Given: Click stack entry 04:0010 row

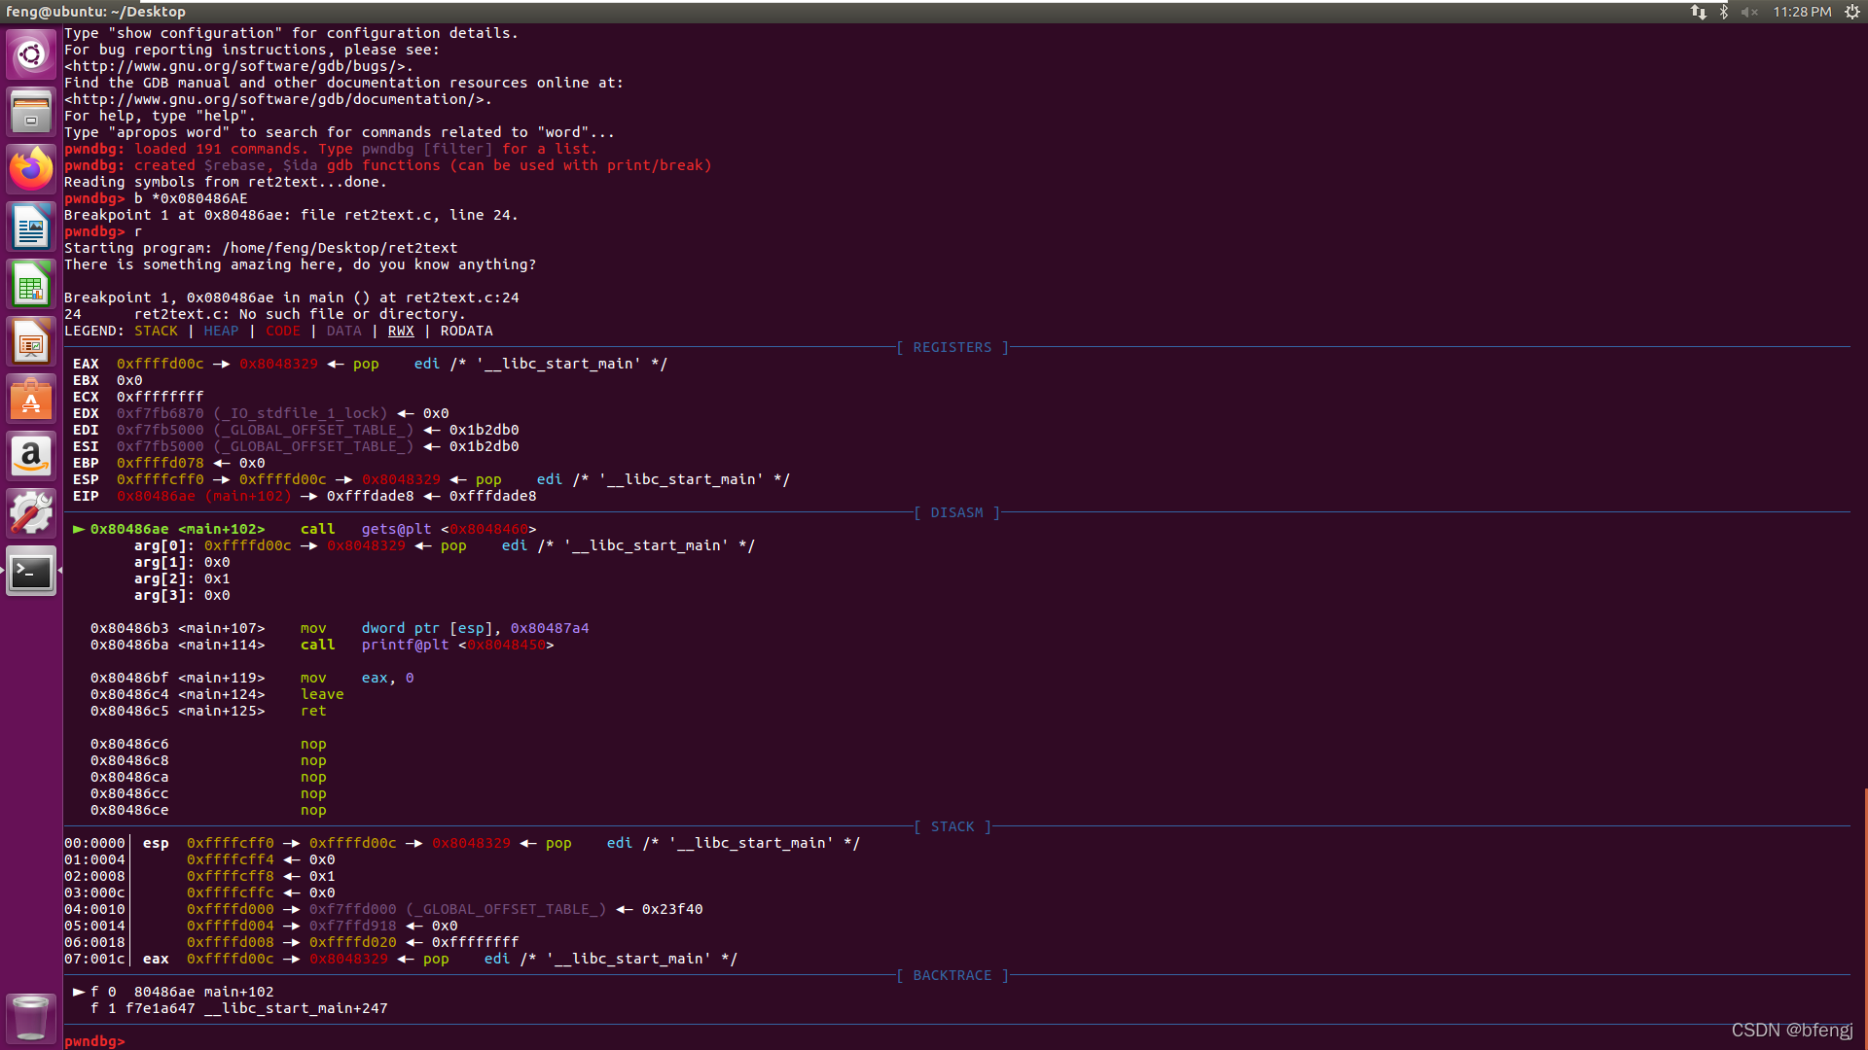Looking at the screenshot, I should tap(383, 909).
